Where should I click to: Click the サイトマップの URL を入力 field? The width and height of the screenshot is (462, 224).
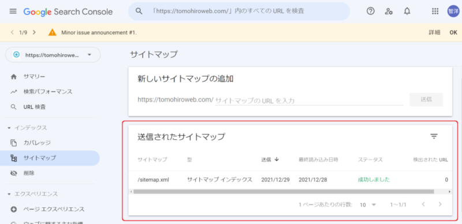309,100
